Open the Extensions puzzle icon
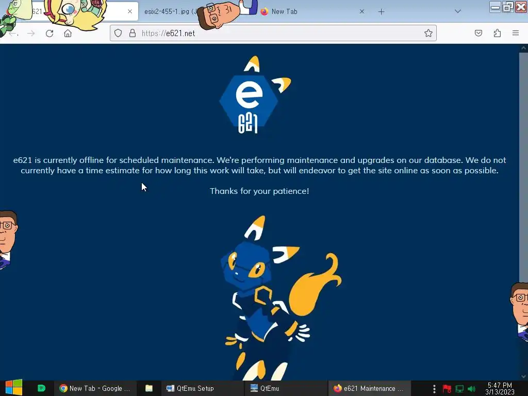Viewport: 528px width, 396px height. (497, 33)
